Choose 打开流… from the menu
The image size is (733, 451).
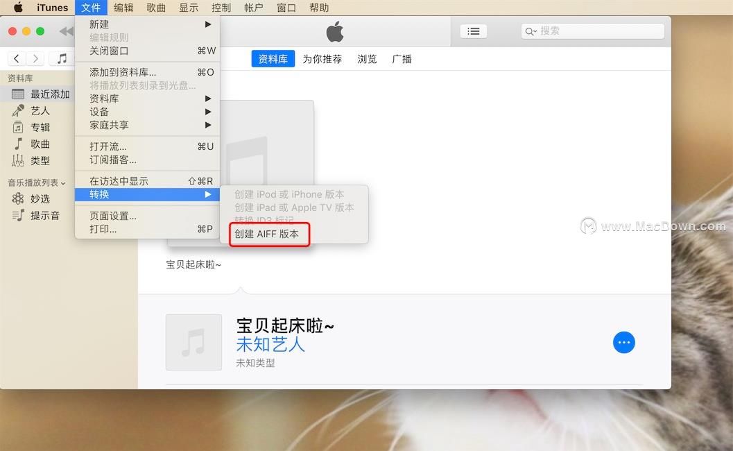147,146
